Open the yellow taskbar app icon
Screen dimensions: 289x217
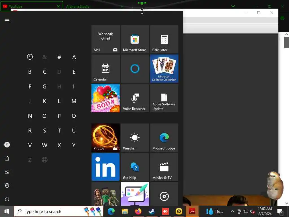[179, 211]
